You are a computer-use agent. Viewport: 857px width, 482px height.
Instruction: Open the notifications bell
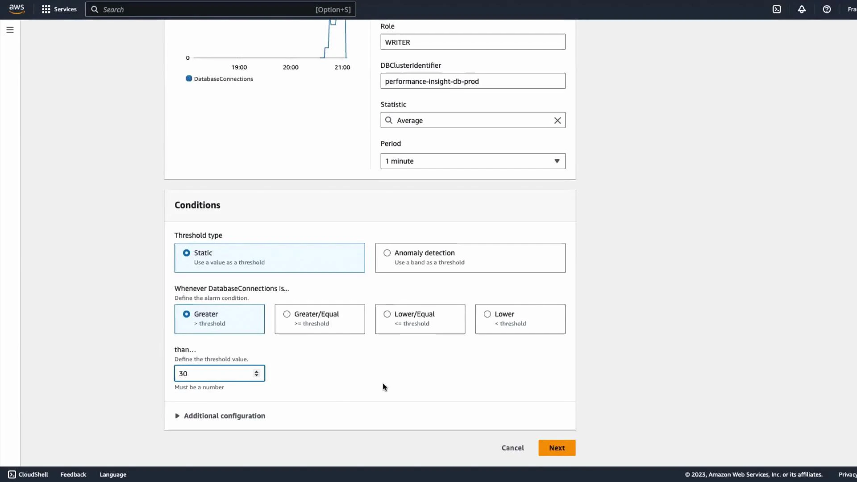[802, 9]
